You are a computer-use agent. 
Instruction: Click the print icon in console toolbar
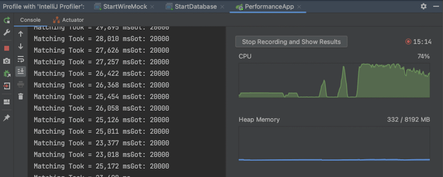click(21, 84)
